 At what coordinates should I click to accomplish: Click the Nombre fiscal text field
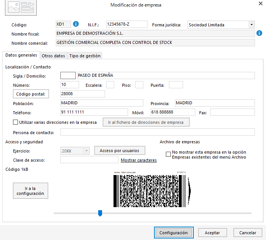click(155, 33)
